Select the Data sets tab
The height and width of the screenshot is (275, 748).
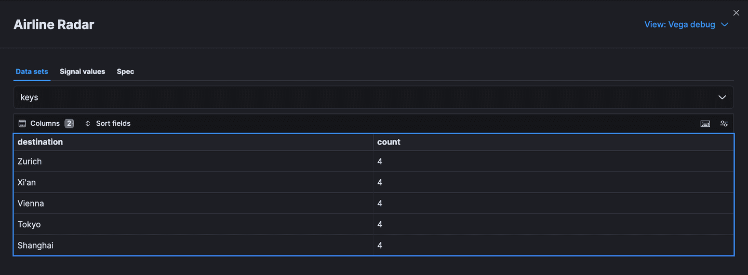pos(32,71)
